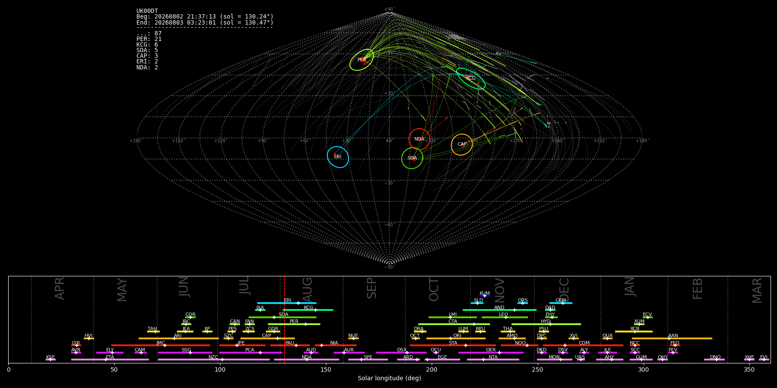Viewport: 777px width, 388px height.
Task: Click the SDA green radiant circle
Action: click(x=412, y=158)
